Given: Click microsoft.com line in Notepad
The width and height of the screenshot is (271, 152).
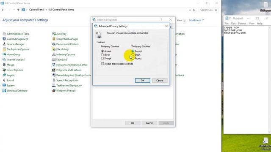Looking at the screenshot, I should [x=235, y=33].
